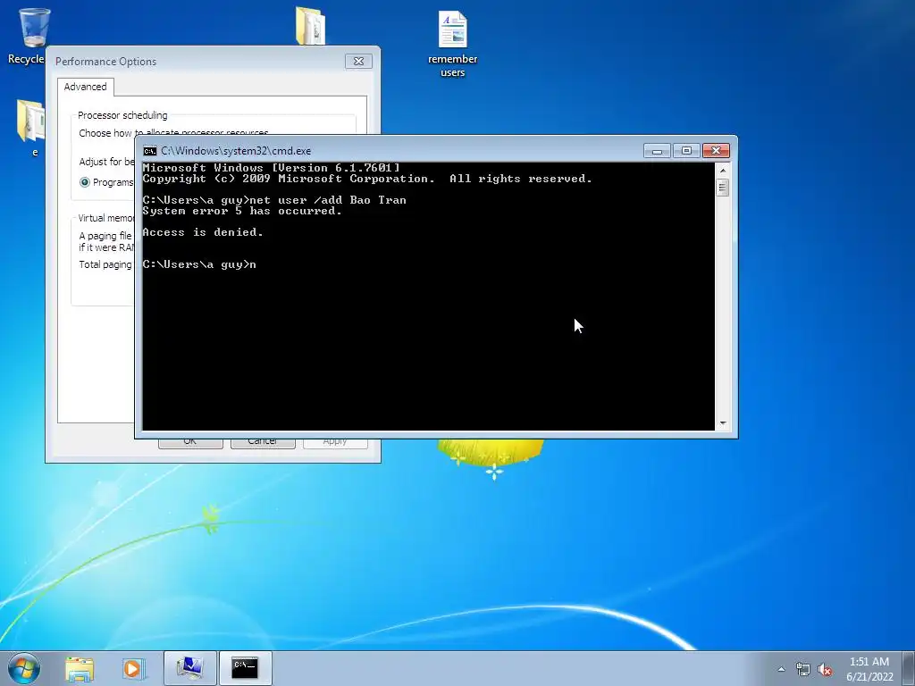Click the cmd scrollbar thumb
The width and height of the screenshot is (915, 686).
(x=722, y=188)
